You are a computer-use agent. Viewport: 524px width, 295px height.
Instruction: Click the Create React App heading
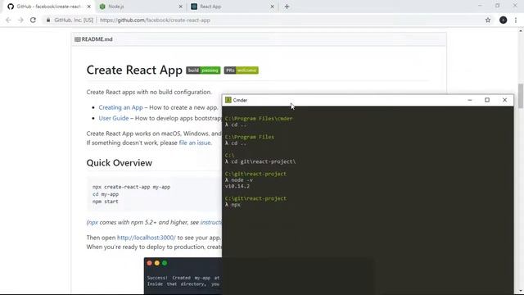134,70
